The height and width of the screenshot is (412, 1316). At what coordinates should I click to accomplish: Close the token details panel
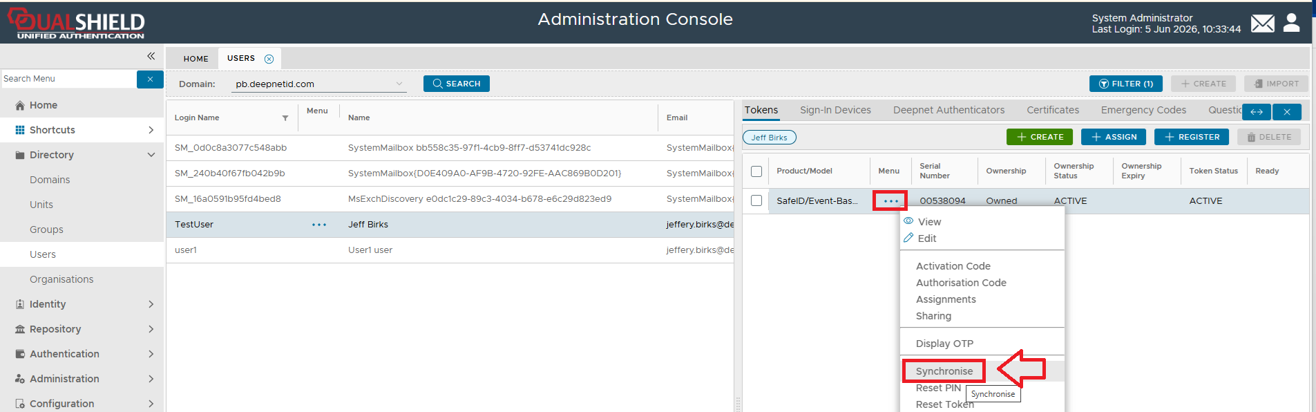point(1287,112)
